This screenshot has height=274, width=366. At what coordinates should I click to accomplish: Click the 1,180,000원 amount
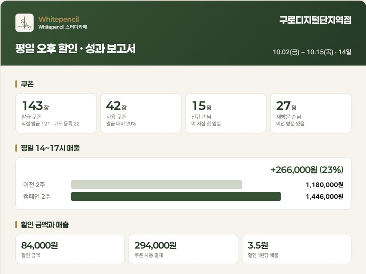click(325, 185)
